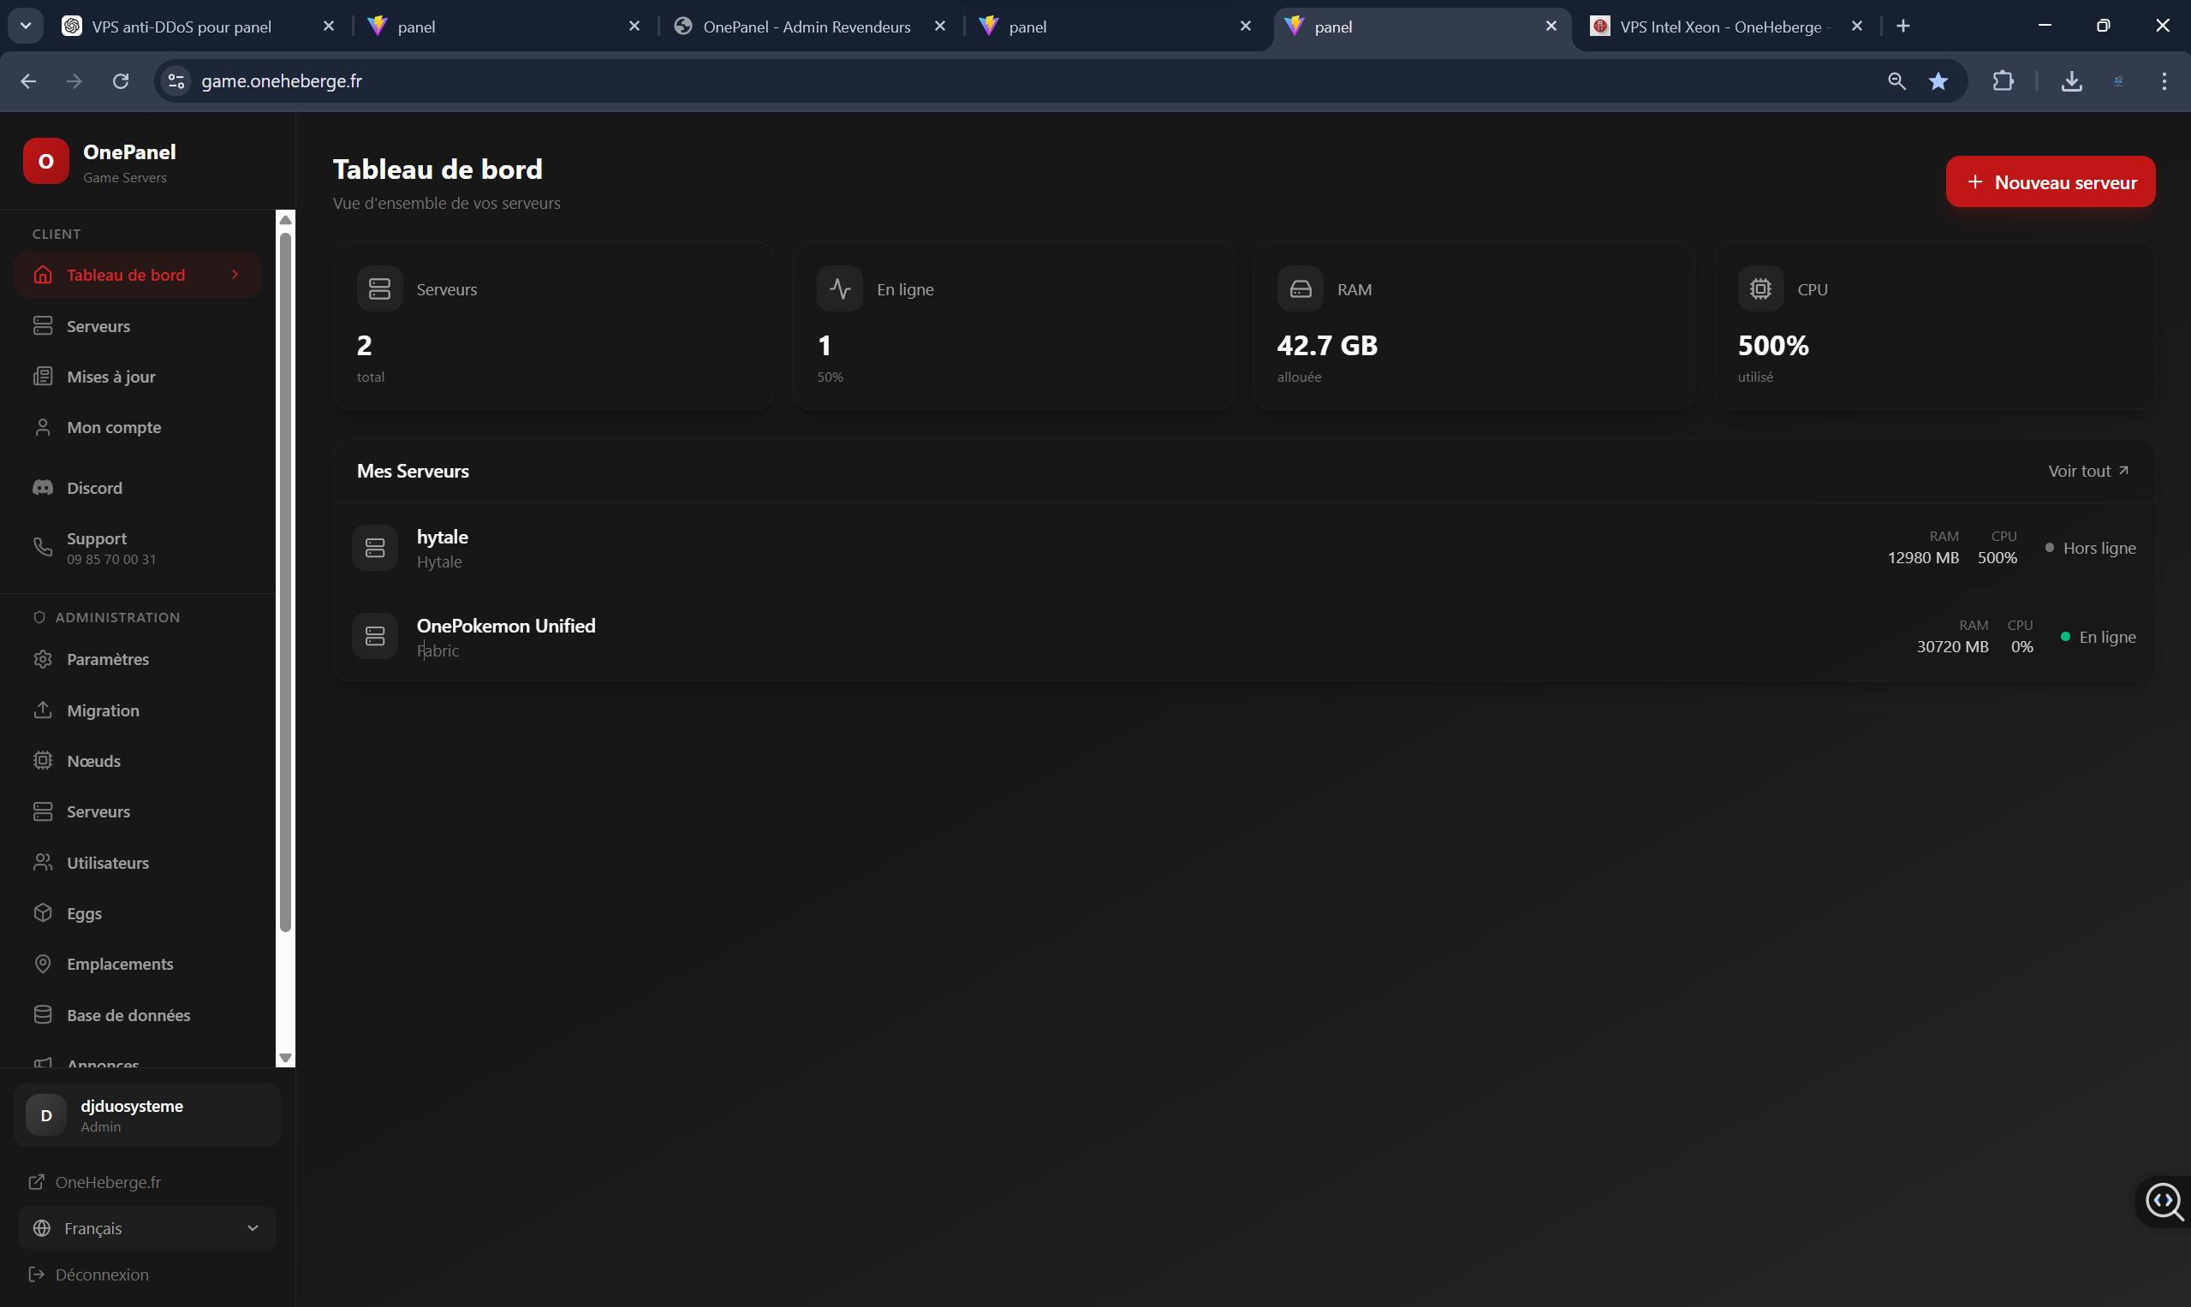Open the browser menu with three dots
Viewport: 2191px width, 1307px height.
pyautogui.click(x=2164, y=81)
